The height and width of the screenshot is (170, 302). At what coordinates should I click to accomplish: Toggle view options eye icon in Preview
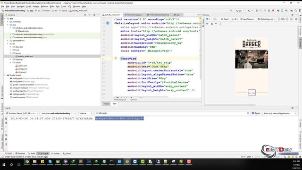point(207,24)
